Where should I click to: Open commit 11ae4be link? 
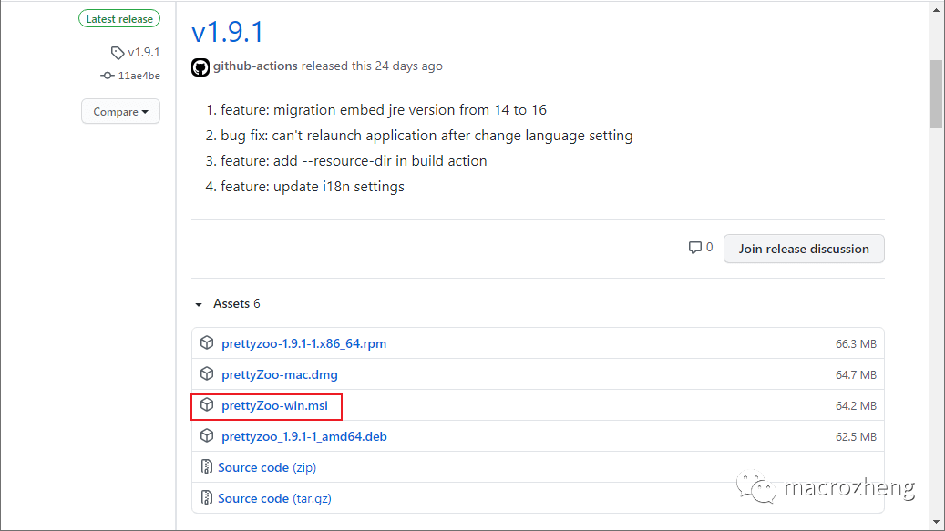(139, 76)
